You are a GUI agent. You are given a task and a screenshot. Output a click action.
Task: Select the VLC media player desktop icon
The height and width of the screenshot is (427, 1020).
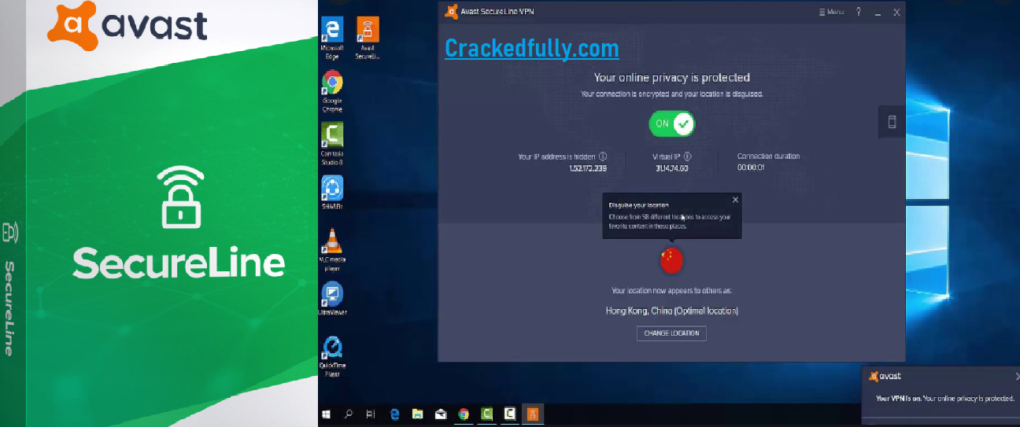[x=332, y=249]
